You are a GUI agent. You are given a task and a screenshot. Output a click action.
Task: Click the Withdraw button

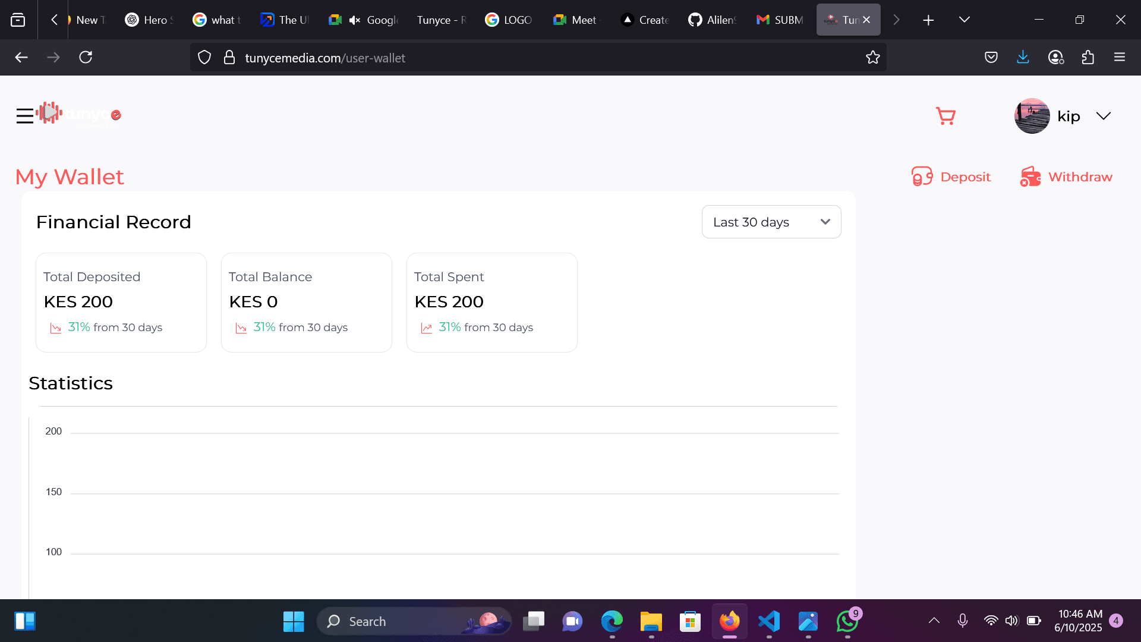coord(1066,177)
